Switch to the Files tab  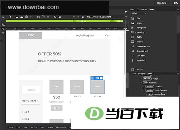click(132, 9)
